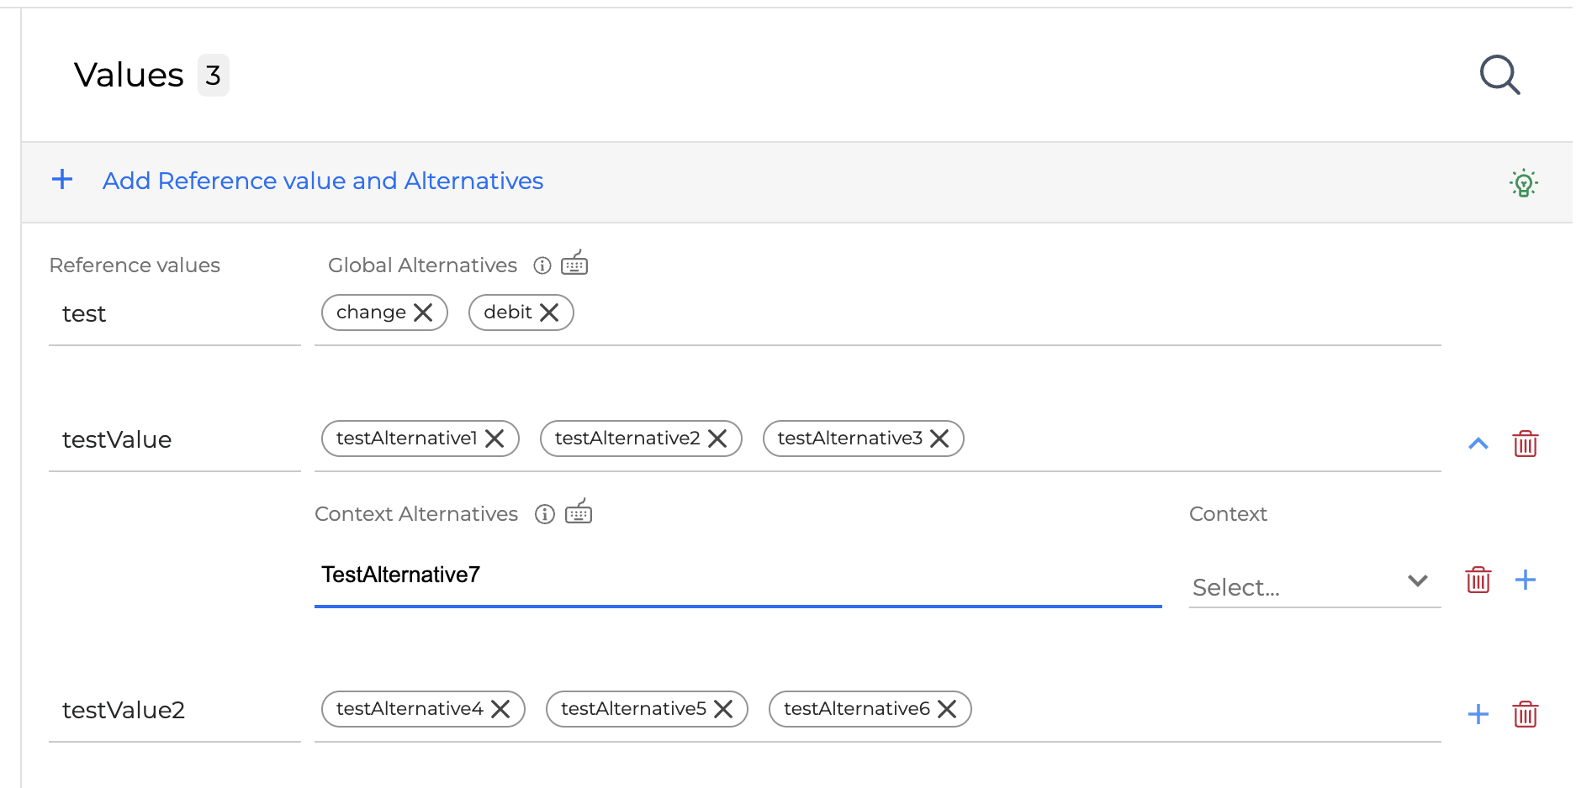Viewport: 1576px width, 788px height.
Task: Remove the change alternative chip
Action: [424, 313]
